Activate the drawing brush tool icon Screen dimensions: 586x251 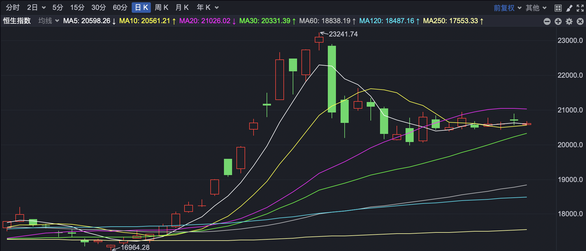pos(569,8)
